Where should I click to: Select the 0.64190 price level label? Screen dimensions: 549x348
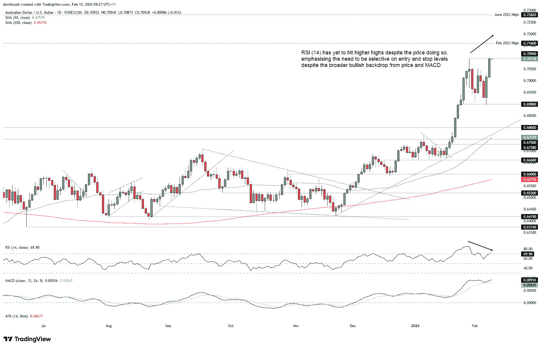coord(530,217)
